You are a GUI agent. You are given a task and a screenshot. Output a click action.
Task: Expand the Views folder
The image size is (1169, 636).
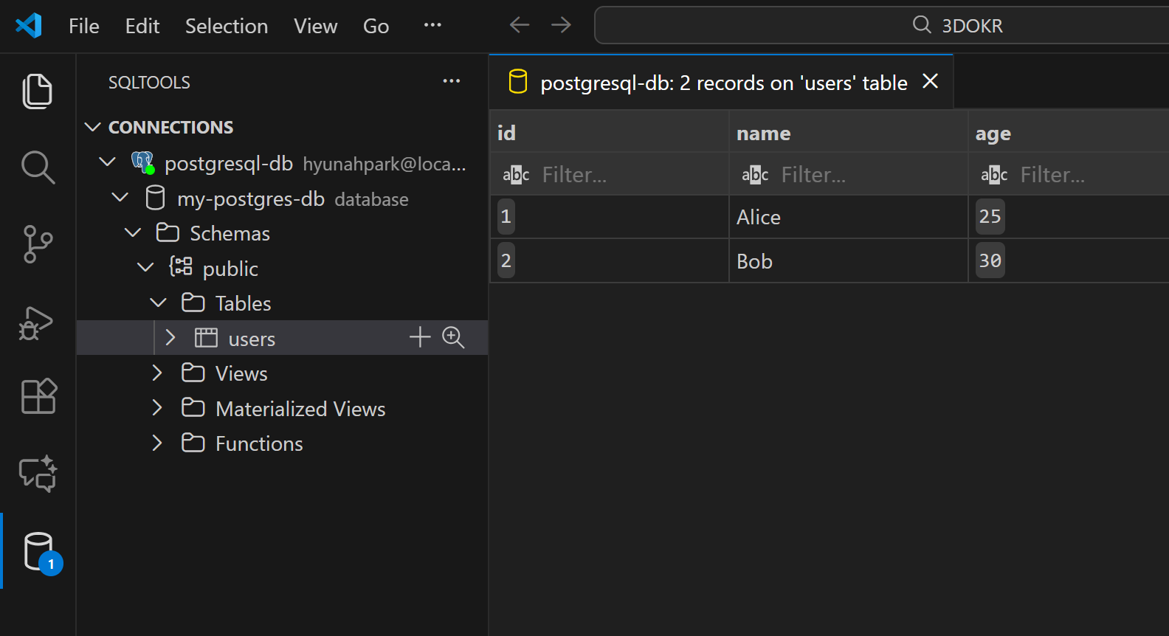coord(157,373)
